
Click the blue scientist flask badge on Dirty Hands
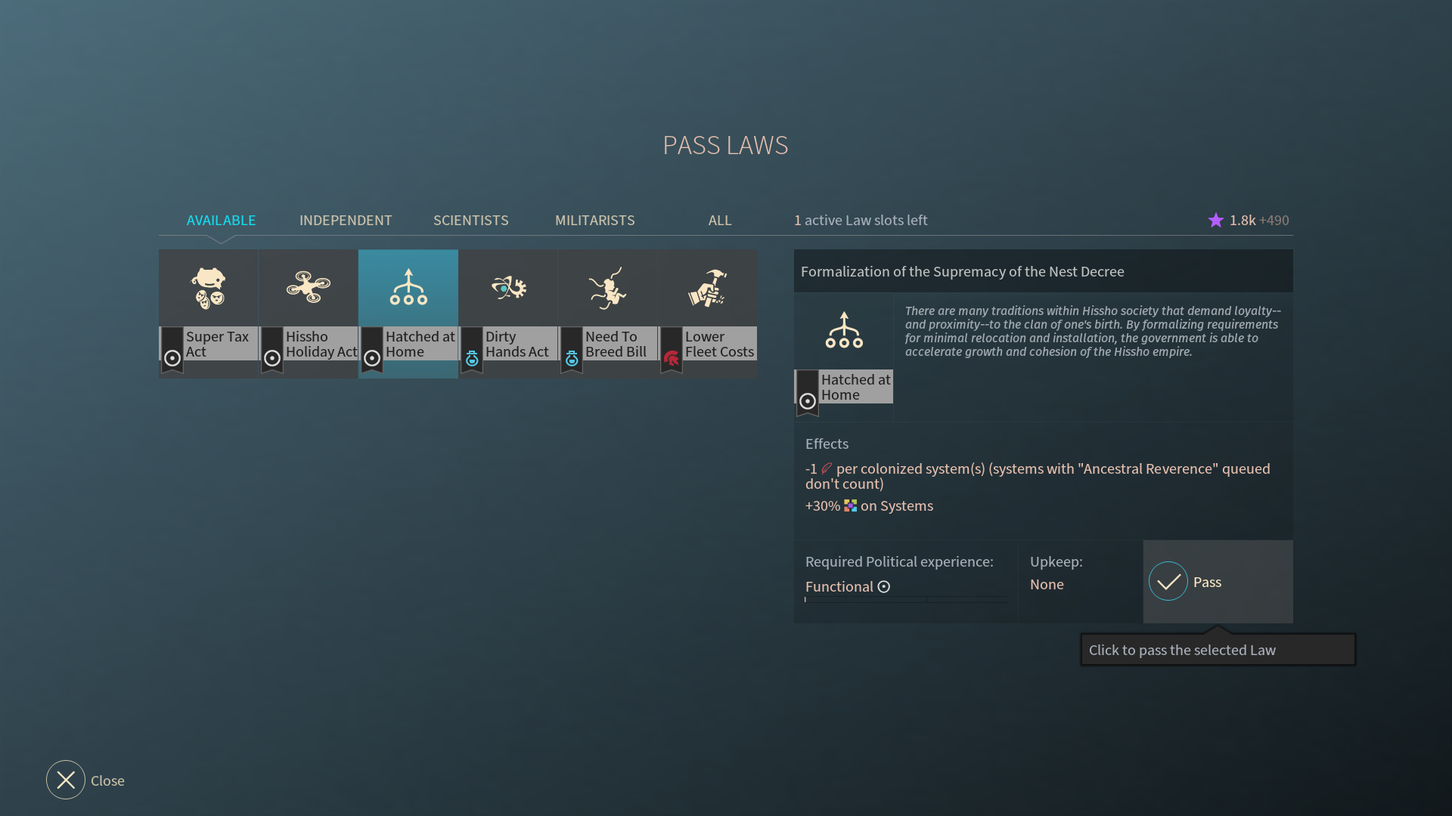coord(472,358)
